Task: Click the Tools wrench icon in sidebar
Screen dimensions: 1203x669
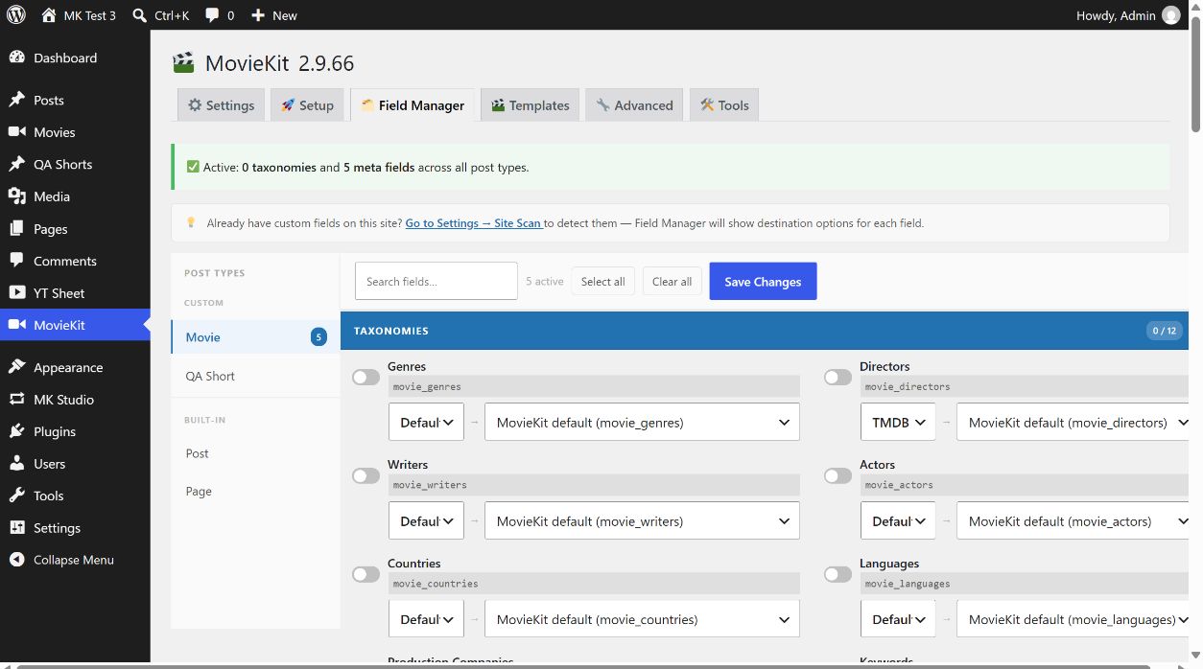Action: (16, 496)
